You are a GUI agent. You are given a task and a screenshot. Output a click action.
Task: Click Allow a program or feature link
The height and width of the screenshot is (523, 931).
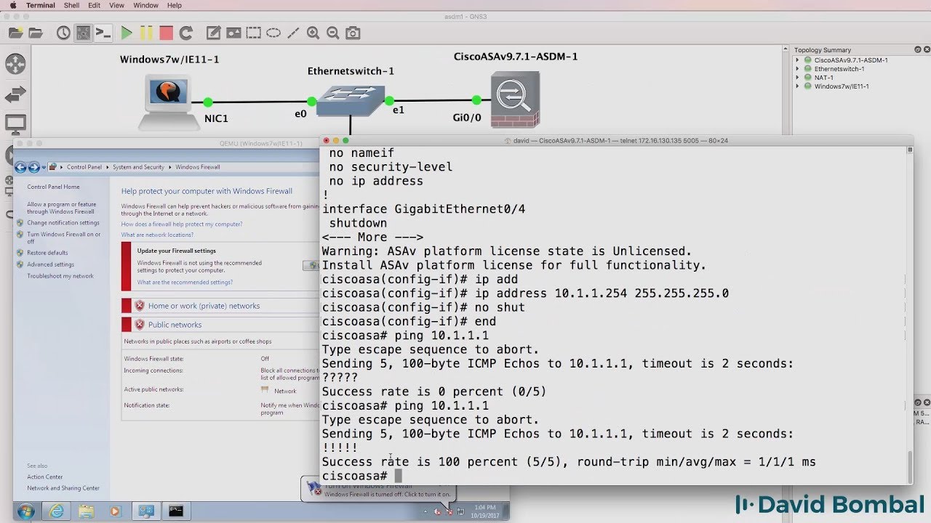pos(61,208)
